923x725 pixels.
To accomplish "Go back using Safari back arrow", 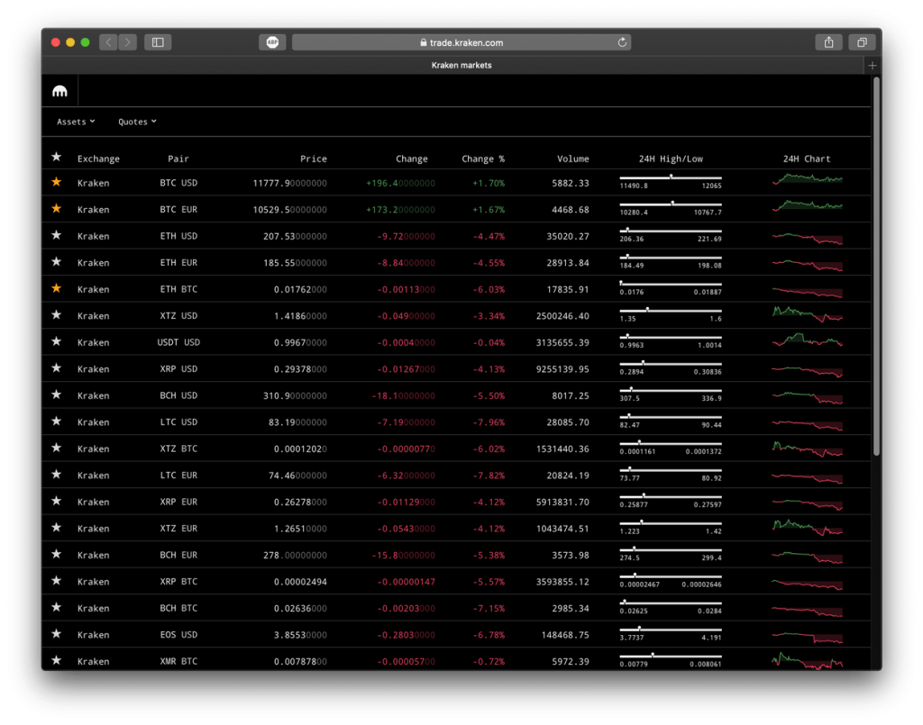I will point(108,42).
